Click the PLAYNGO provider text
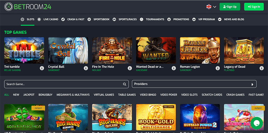This screenshot has width=268, height=133. [229, 70]
